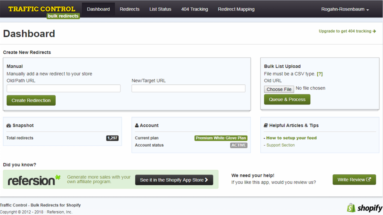Click inside the Old/Path URL field
383x215 pixels.
pyautogui.click(x=63, y=88)
